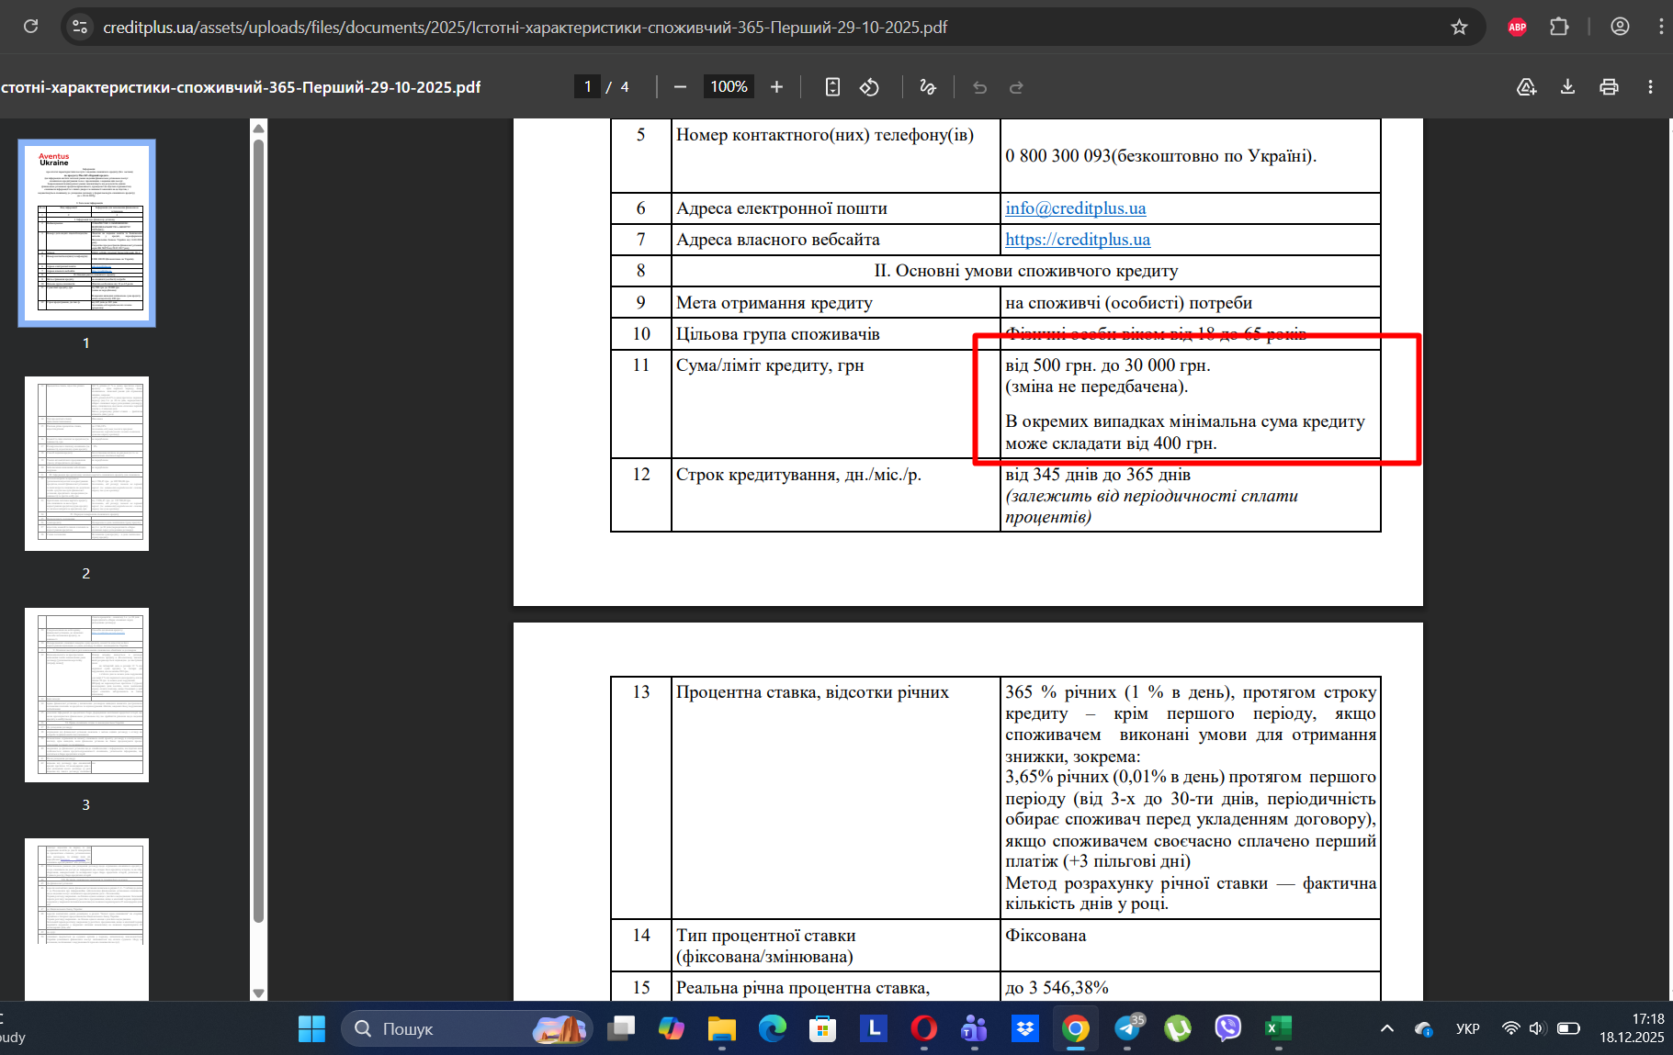
Task: Click the 100% zoom level field
Action: 729,87
